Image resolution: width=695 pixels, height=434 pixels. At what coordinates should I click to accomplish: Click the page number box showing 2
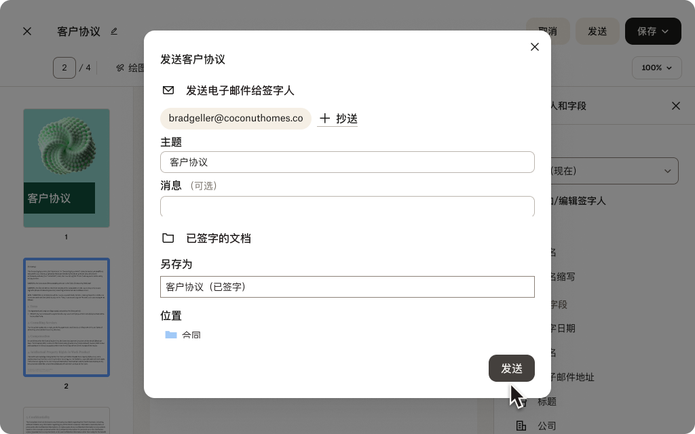coord(64,68)
